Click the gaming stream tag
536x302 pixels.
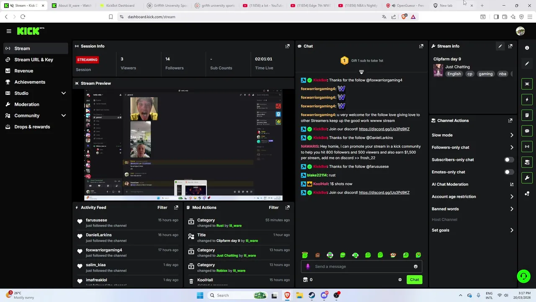tap(485, 74)
